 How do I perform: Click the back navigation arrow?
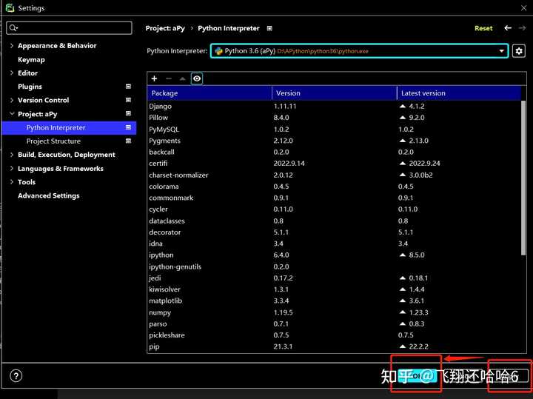pos(508,28)
